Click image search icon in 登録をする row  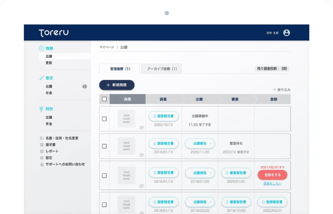click(142, 186)
